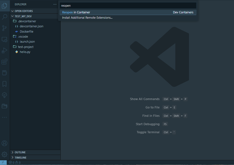Select the .vscode folder

23,37
